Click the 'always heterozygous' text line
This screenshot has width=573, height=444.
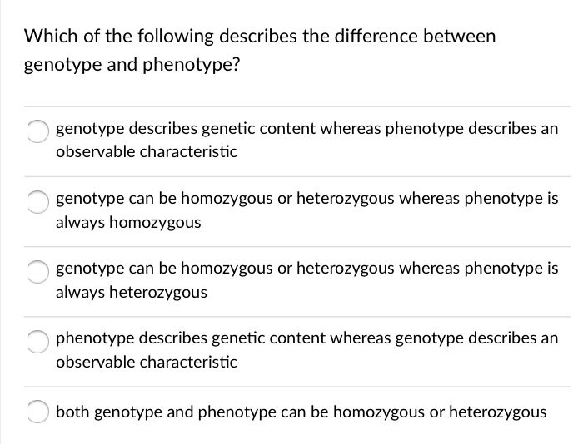coord(132,293)
